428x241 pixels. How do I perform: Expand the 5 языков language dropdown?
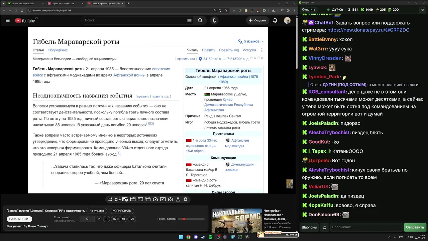coord(250,42)
